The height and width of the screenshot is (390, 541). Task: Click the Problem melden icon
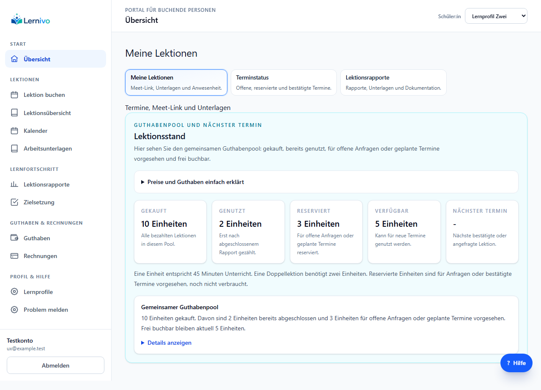(x=14, y=310)
